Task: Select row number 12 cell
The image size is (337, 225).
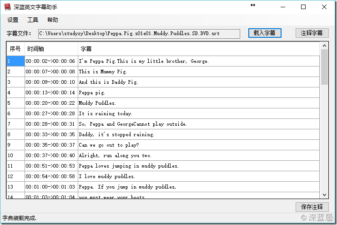Action: click(x=15, y=176)
